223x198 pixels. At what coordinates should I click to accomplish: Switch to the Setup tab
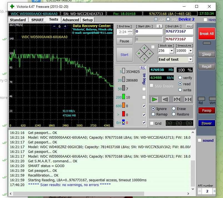click(x=87, y=20)
